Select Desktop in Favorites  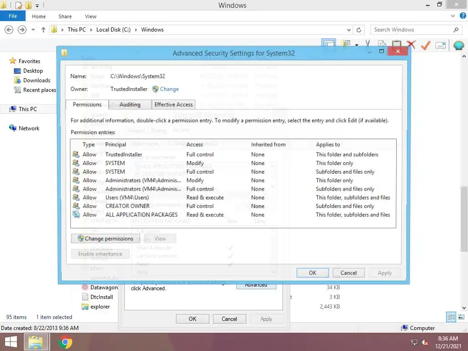coord(28,71)
